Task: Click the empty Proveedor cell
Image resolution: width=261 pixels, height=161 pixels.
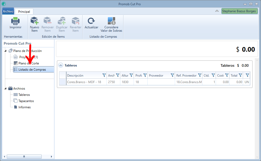Action: (x=161, y=82)
